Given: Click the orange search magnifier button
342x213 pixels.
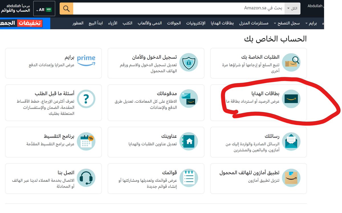Looking at the screenshot, I should (x=66, y=9).
